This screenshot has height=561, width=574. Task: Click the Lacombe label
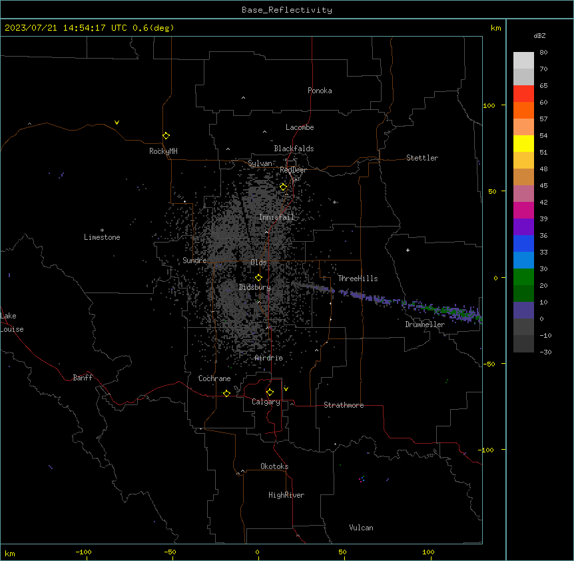(300, 127)
